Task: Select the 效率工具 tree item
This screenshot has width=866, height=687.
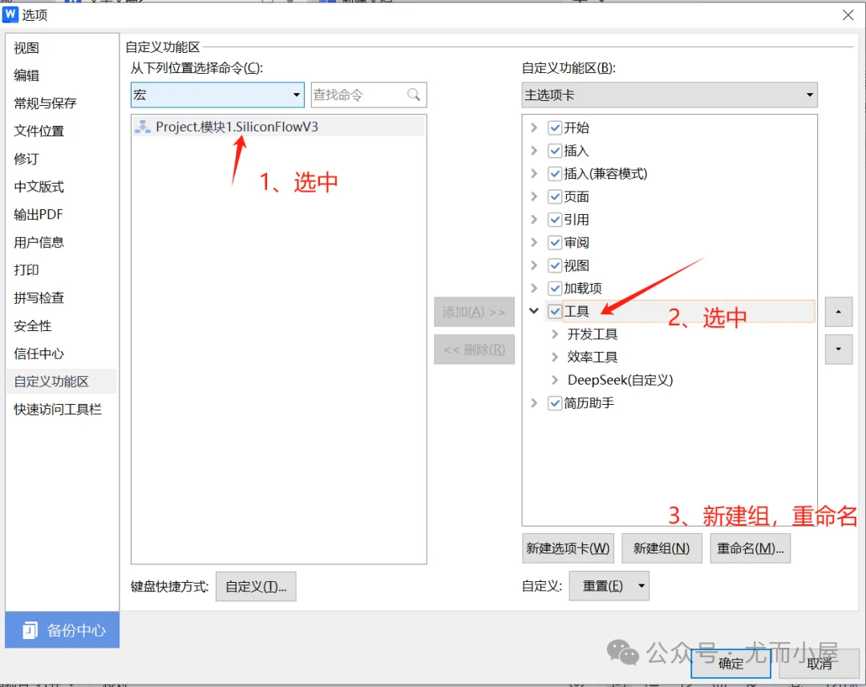Action: click(592, 358)
